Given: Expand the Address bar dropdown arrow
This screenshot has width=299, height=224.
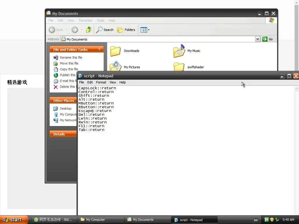Looking at the screenshot, I should click(x=258, y=39).
